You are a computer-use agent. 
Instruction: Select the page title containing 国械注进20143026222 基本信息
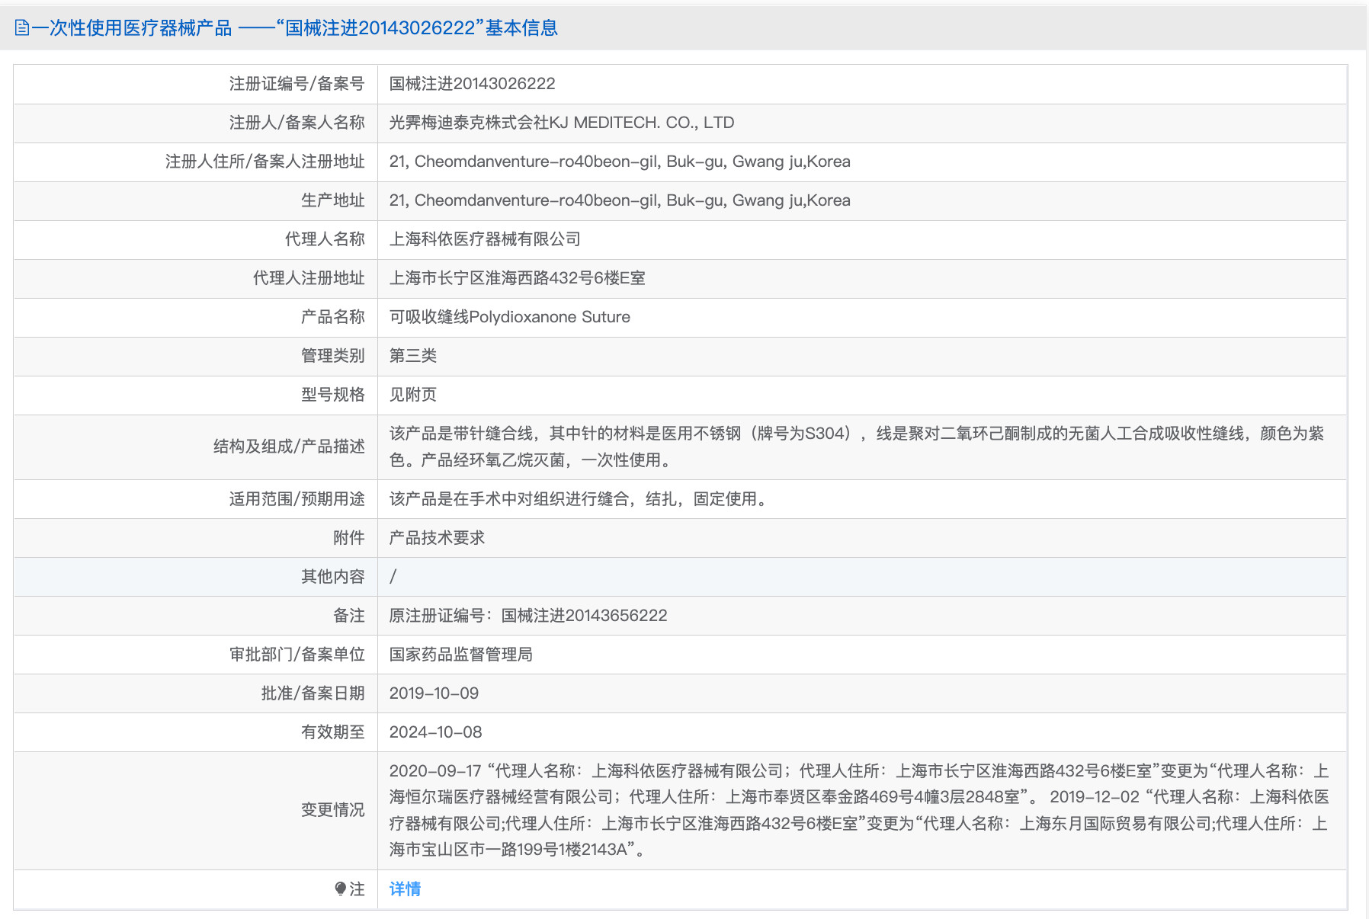pyautogui.click(x=294, y=28)
